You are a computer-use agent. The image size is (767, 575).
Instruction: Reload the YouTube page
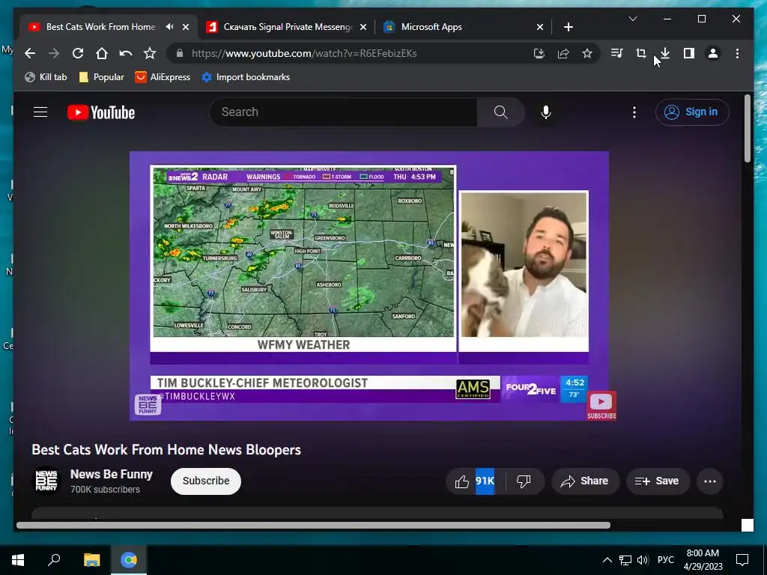pyautogui.click(x=78, y=53)
